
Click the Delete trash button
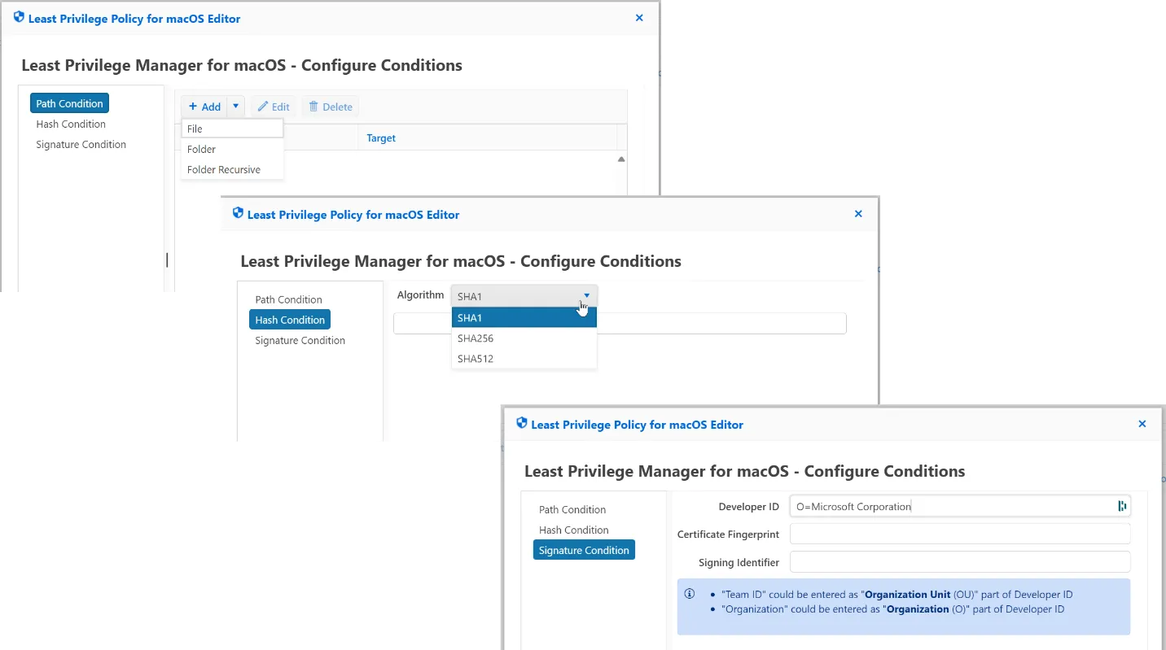331,107
